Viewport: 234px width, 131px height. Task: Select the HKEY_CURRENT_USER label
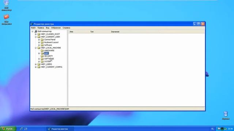point(50,37)
